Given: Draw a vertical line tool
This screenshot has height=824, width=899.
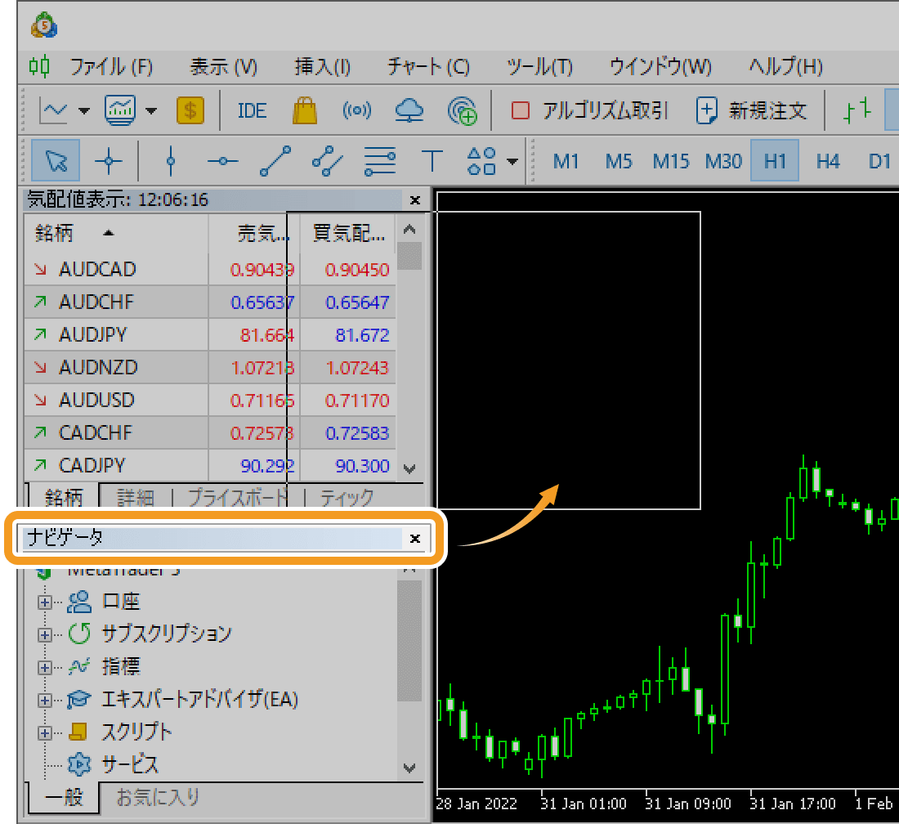Looking at the screenshot, I should (x=170, y=161).
